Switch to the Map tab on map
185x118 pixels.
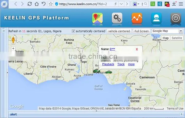[166, 38]
